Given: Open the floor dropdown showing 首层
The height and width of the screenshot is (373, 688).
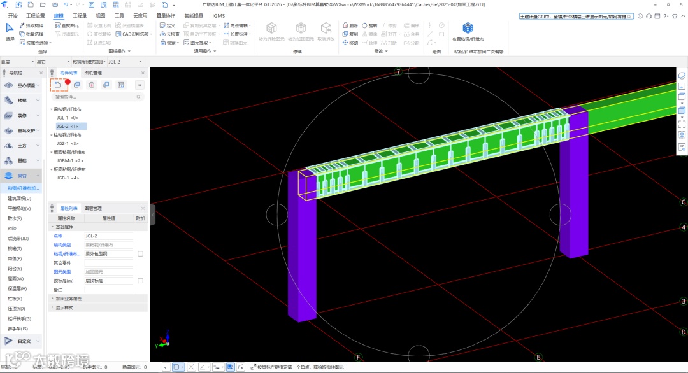Looking at the screenshot, I should click(x=18, y=62).
